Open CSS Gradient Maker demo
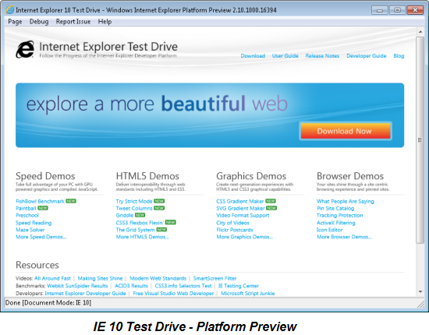This screenshot has width=429, height=335. tap(240, 201)
